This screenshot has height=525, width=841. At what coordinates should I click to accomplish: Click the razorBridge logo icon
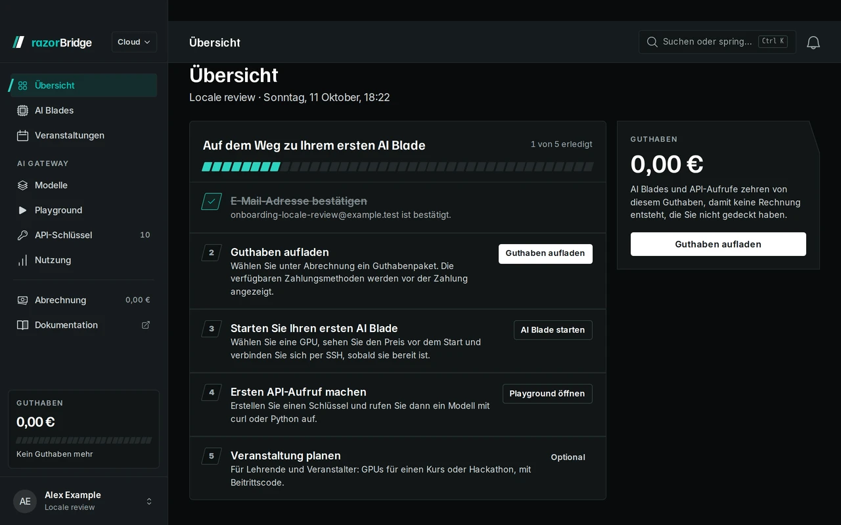18,42
